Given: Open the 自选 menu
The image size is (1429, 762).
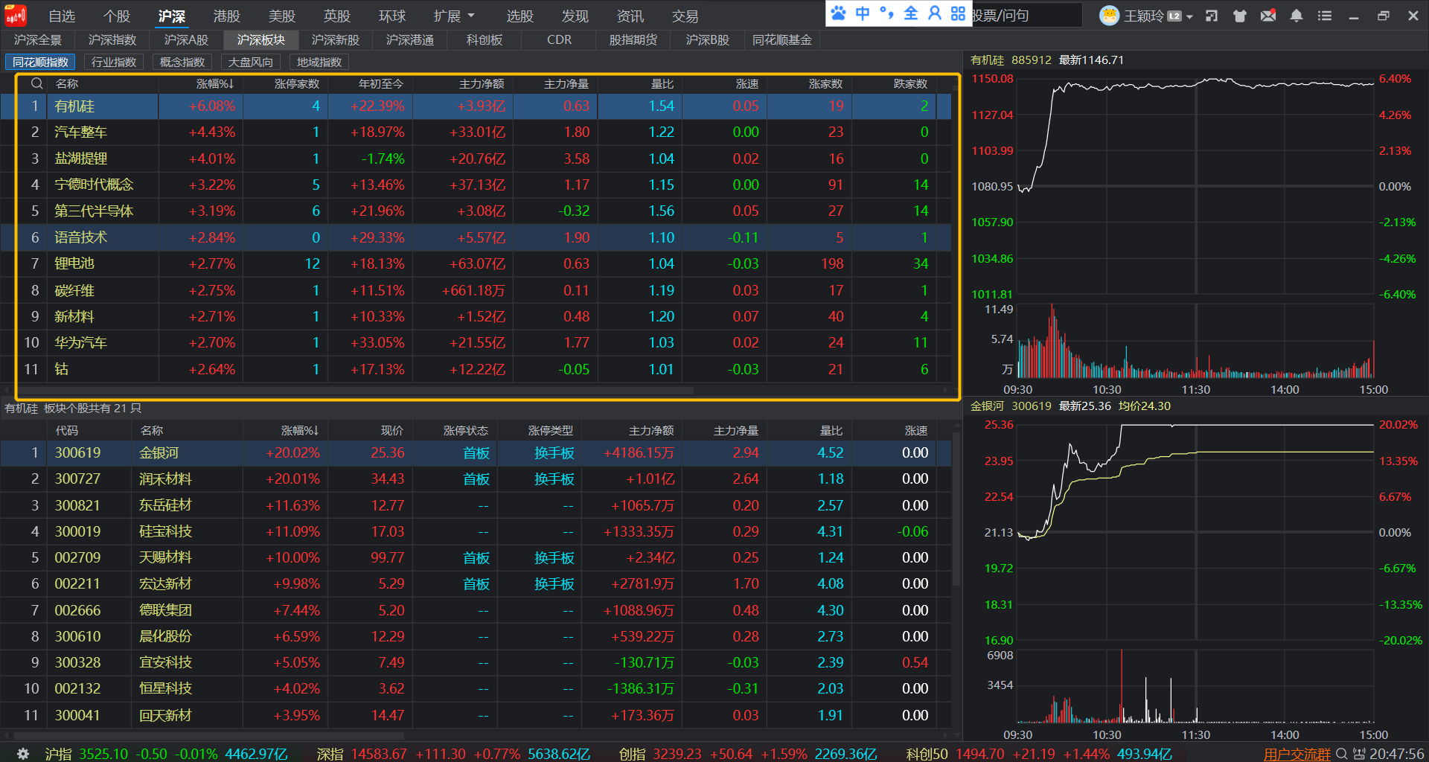Looking at the screenshot, I should click(x=62, y=16).
